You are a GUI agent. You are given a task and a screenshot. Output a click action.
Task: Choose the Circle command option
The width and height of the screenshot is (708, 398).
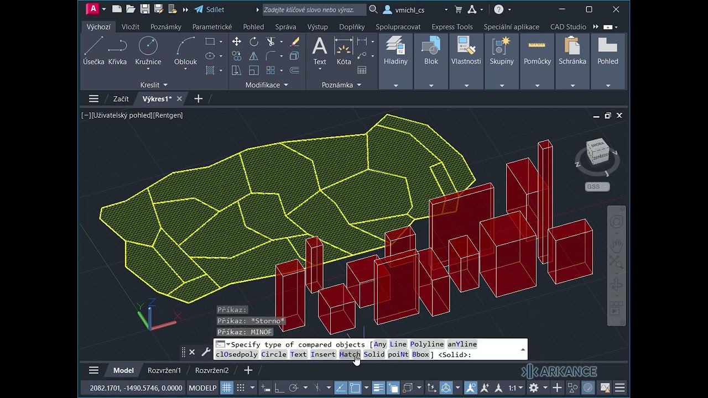[x=274, y=354]
